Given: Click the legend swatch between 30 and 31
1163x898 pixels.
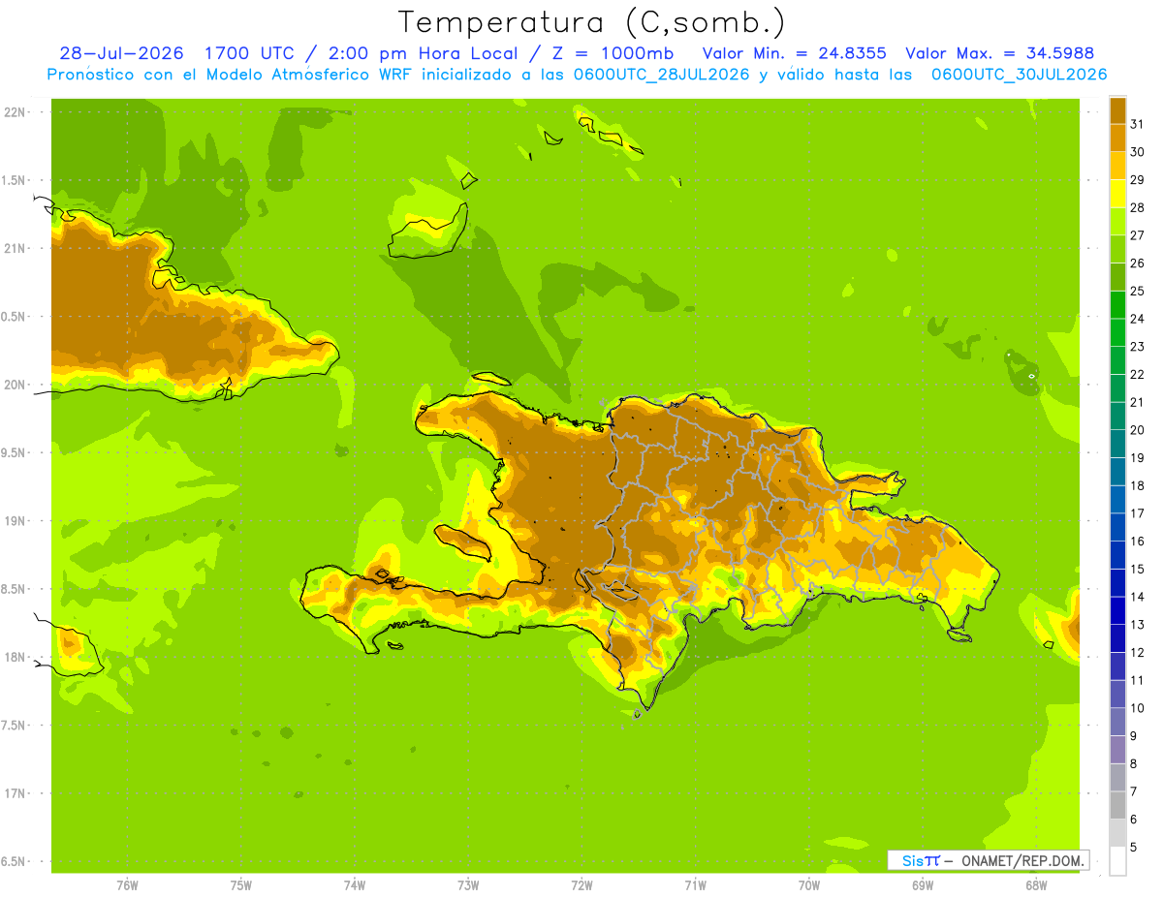Looking at the screenshot, I should point(1117,138).
